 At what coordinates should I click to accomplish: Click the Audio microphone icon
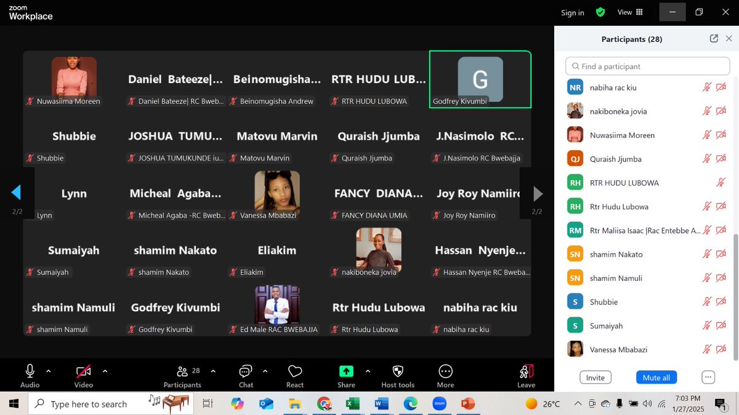coord(30,371)
